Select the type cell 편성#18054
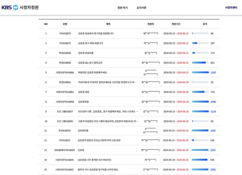The width and height of the screenshot is (242, 175). 64,131
